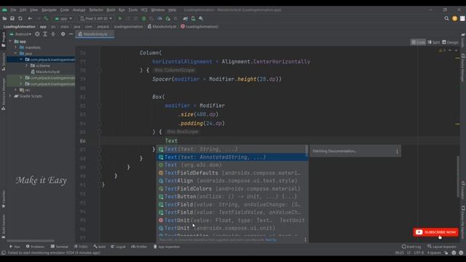Click MainActivity.kt in breadcrumb bar

pyautogui.click(x=162, y=26)
